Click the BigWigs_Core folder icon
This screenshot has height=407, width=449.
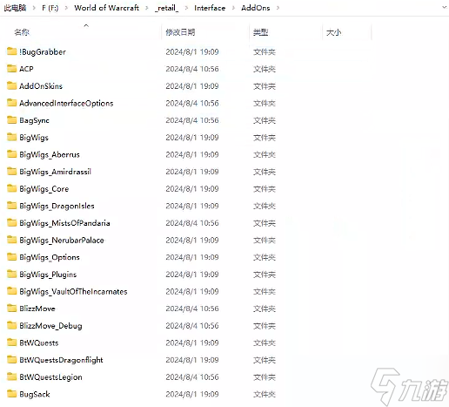tap(11, 189)
